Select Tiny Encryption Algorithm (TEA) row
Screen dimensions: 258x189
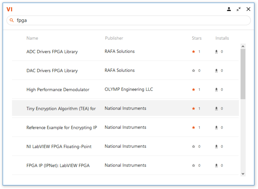coord(125,109)
